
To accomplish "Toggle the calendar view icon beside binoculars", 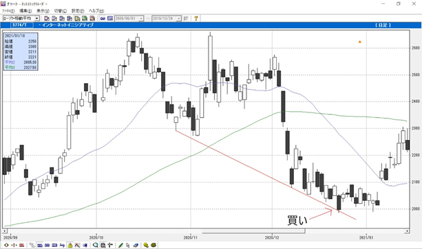I will (x=110, y=19).
